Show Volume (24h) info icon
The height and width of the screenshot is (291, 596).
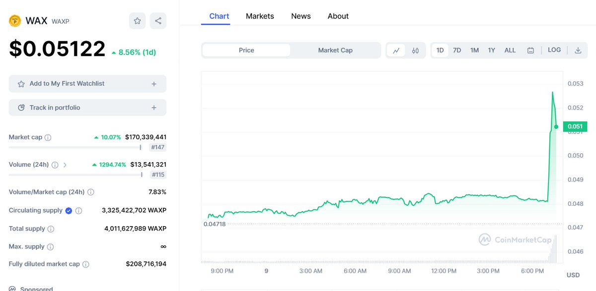coord(55,165)
